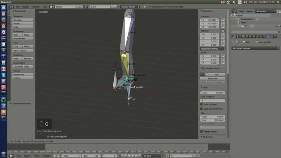Image resolution: width=281 pixels, height=158 pixels.
Task: Collapse the View panel
Action: [202, 87]
